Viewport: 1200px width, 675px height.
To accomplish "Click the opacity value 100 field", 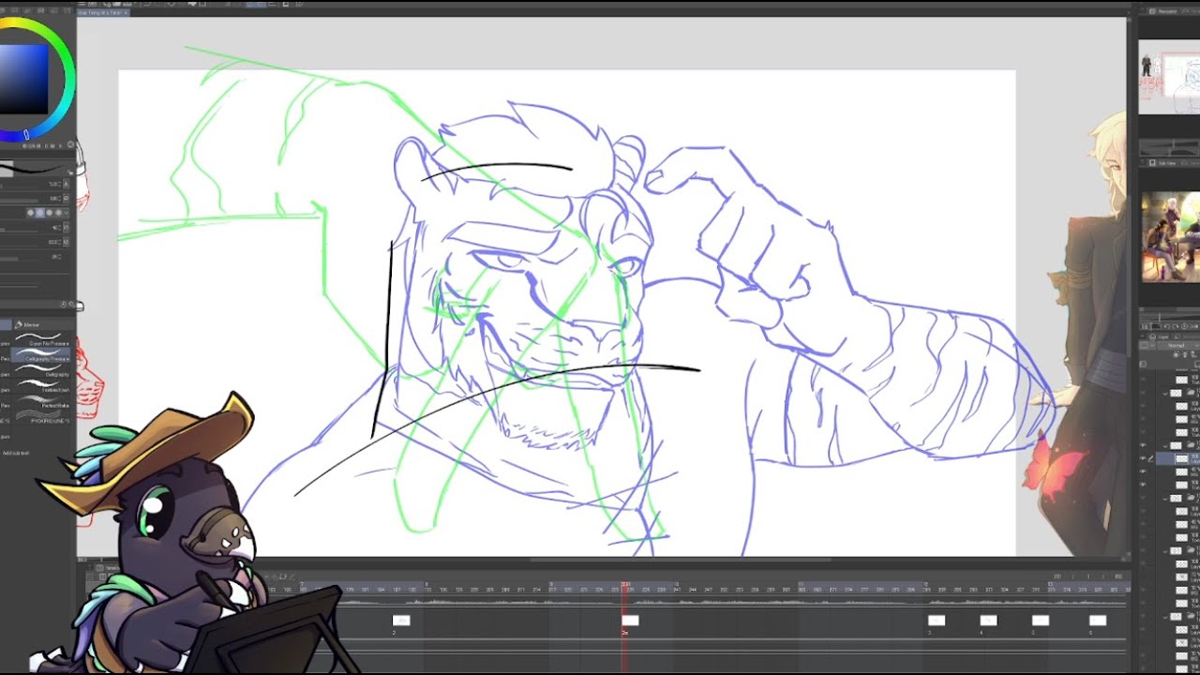I will point(56,198).
